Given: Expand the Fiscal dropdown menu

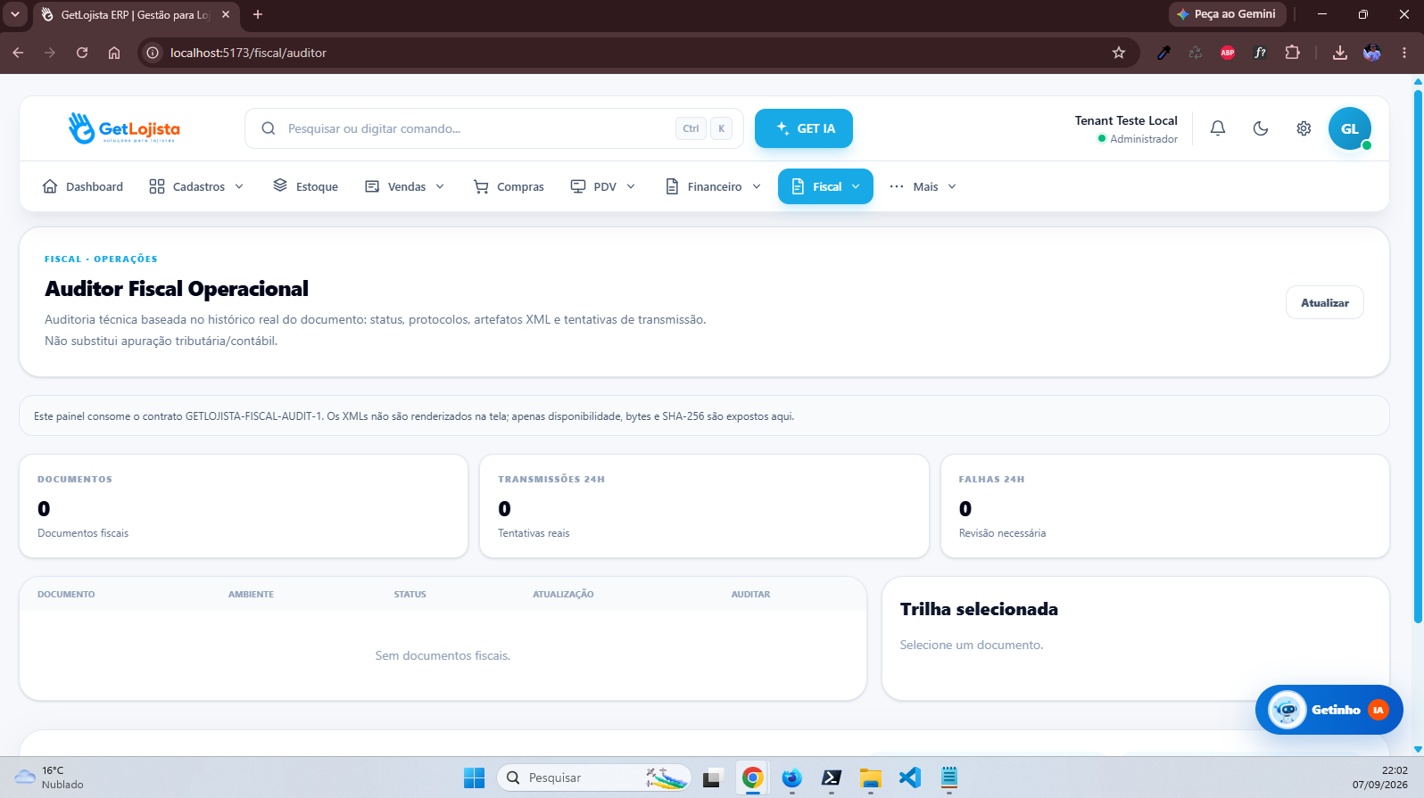Looking at the screenshot, I should pyautogui.click(x=825, y=186).
